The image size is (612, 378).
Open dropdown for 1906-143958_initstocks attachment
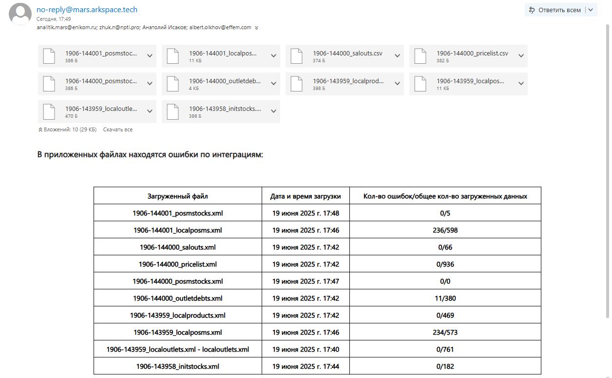(x=273, y=111)
